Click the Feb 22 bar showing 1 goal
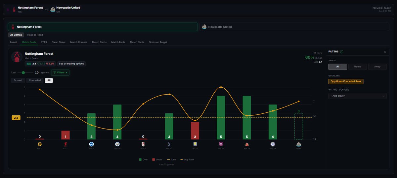This screenshot has width=397, height=178. 66,135
